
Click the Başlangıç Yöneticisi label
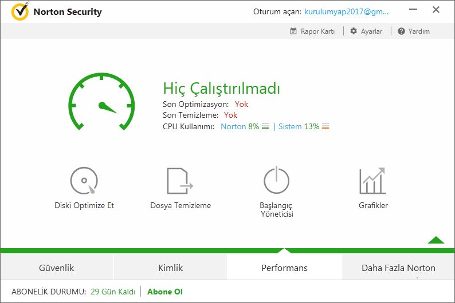pyautogui.click(x=277, y=209)
